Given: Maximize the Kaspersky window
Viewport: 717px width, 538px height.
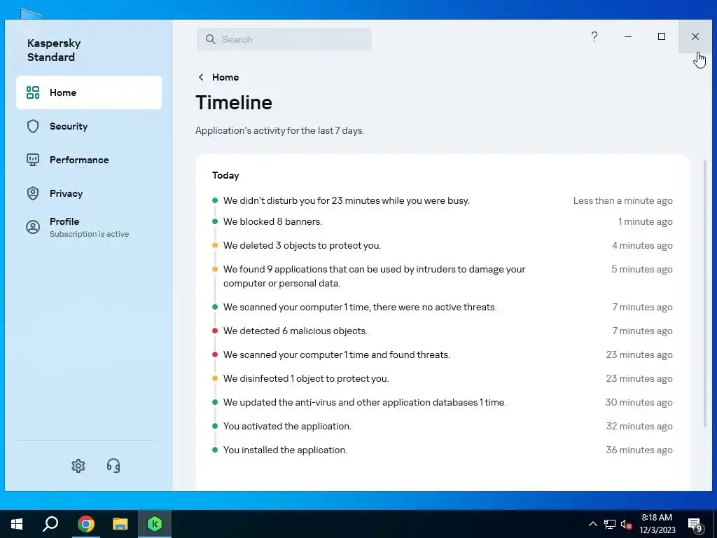Looking at the screenshot, I should 662,36.
